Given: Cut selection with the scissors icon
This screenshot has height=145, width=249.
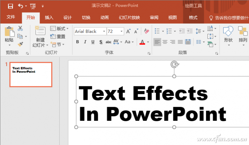Looking at the screenshot, I should pyautogui.click(x=20, y=29).
